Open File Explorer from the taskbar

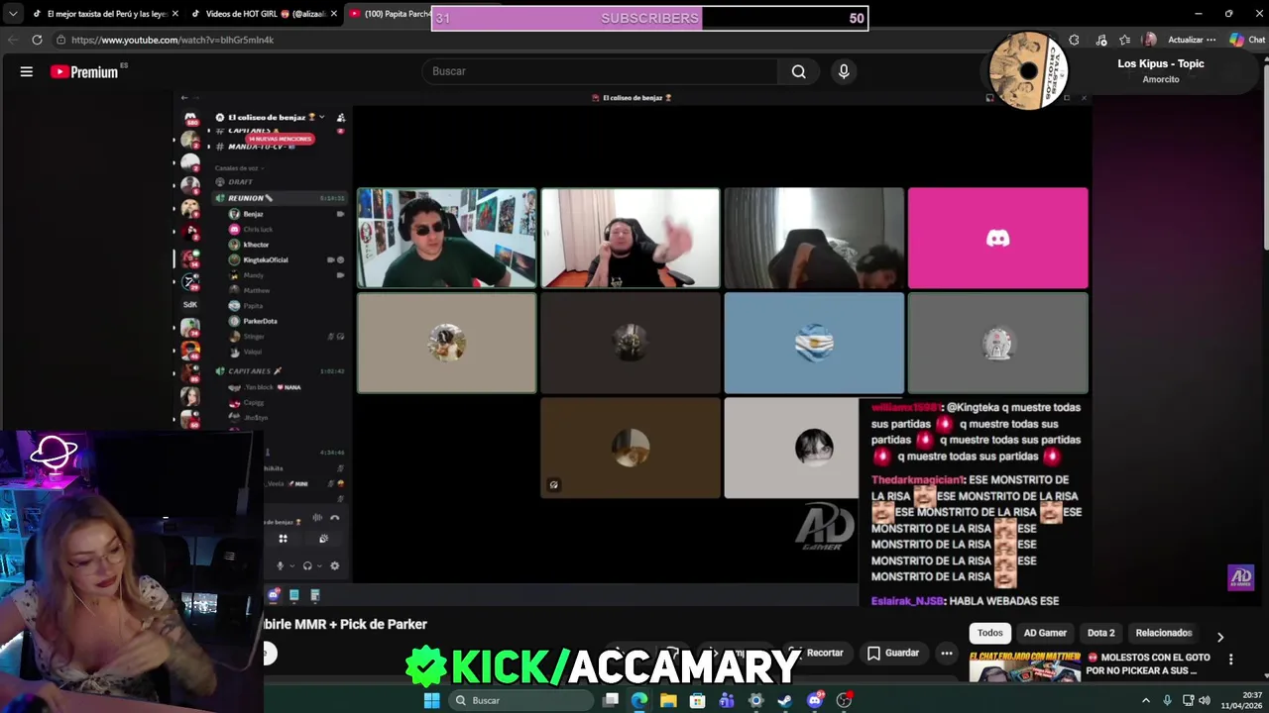pos(668,700)
